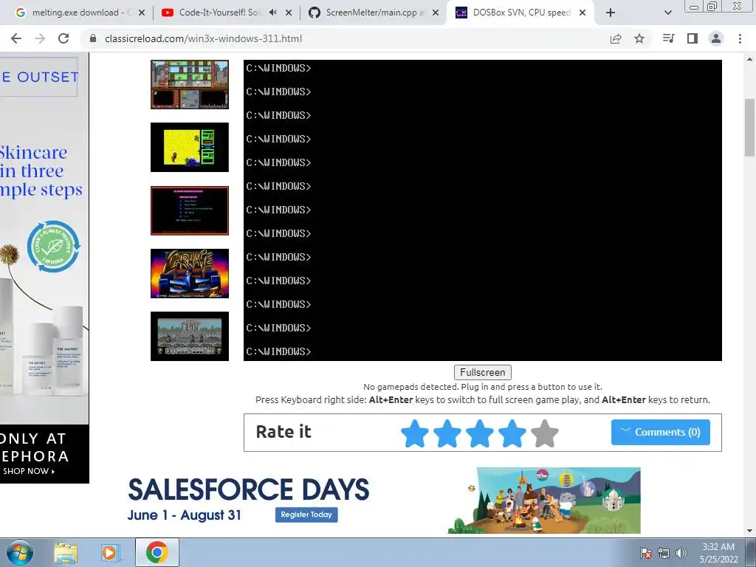Bookmark this page with the star icon
Screen dimensions: 756x567
coord(639,38)
